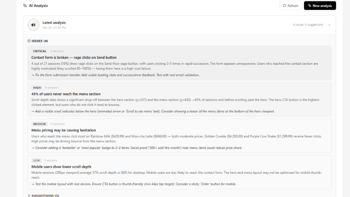Click the HIGH severity badge
This screenshot has width=350, height=197.
coord(37,88)
